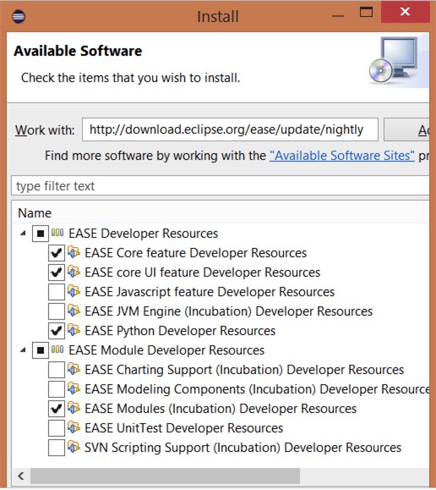436x490 pixels.
Task: Click the EASE Modules (Incubation) row icon
Action: click(74, 408)
